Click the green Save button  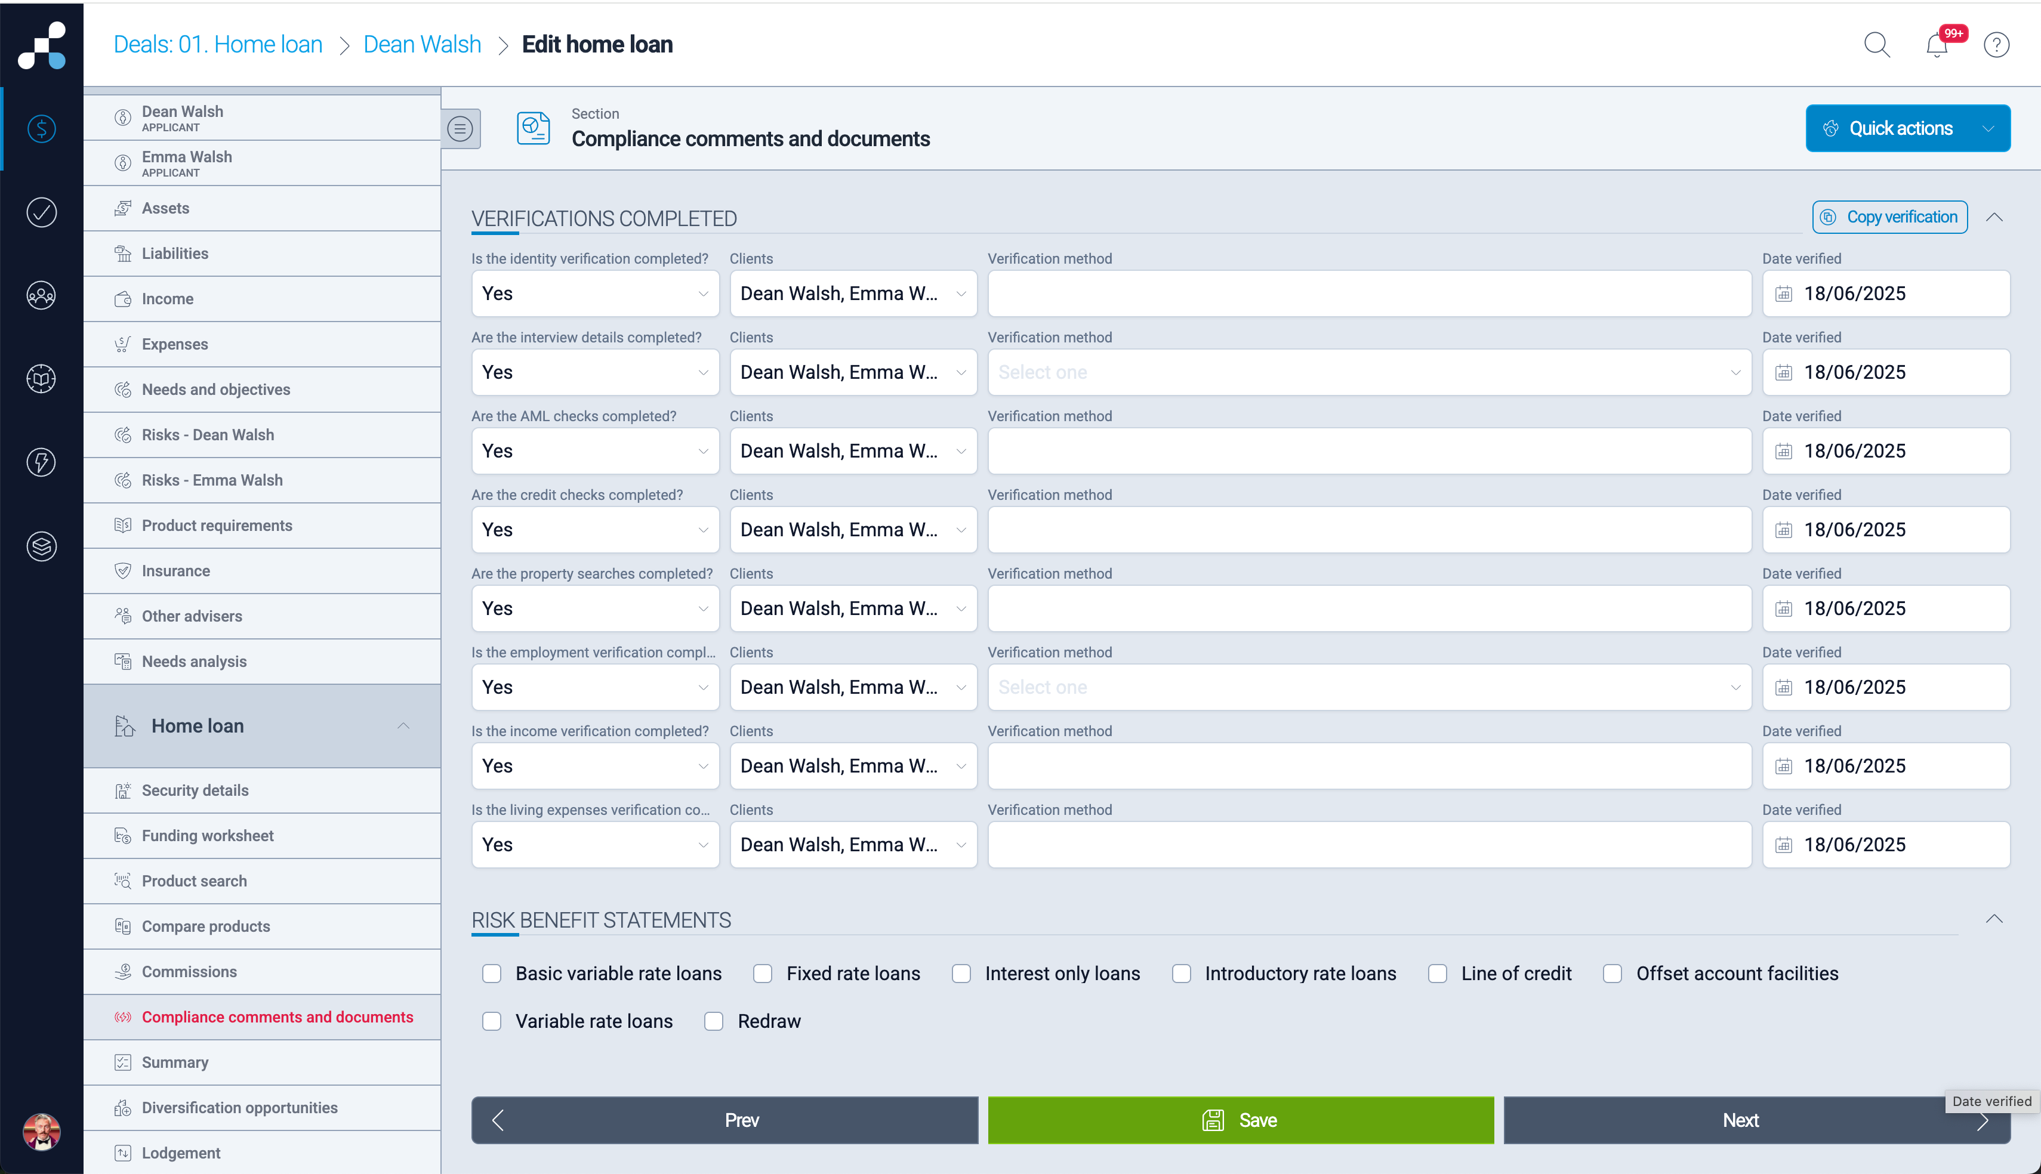[x=1240, y=1120]
